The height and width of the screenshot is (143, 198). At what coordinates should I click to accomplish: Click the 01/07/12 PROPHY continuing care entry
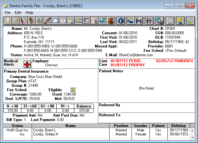coord(128,65)
